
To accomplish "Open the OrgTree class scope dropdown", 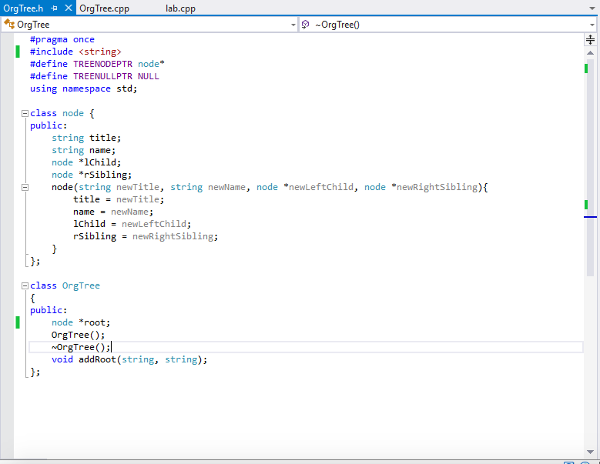I will [x=293, y=25].
